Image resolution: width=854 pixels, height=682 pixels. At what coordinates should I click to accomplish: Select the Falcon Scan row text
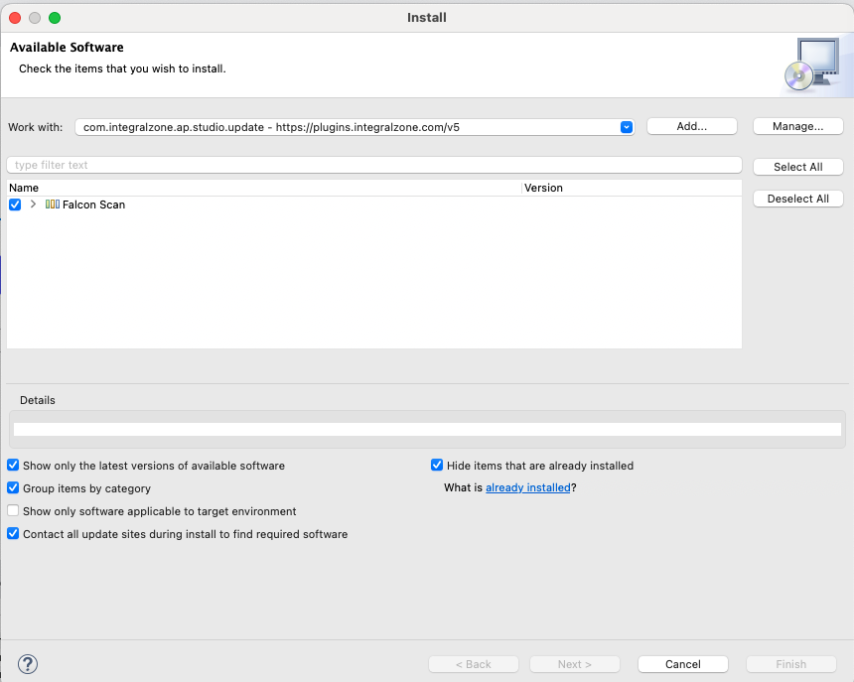click(93, 205)
